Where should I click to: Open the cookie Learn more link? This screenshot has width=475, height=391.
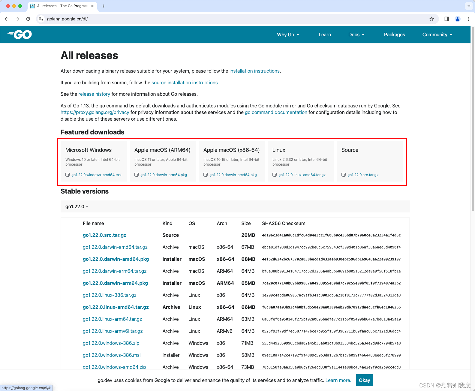(x=338, y=380)
